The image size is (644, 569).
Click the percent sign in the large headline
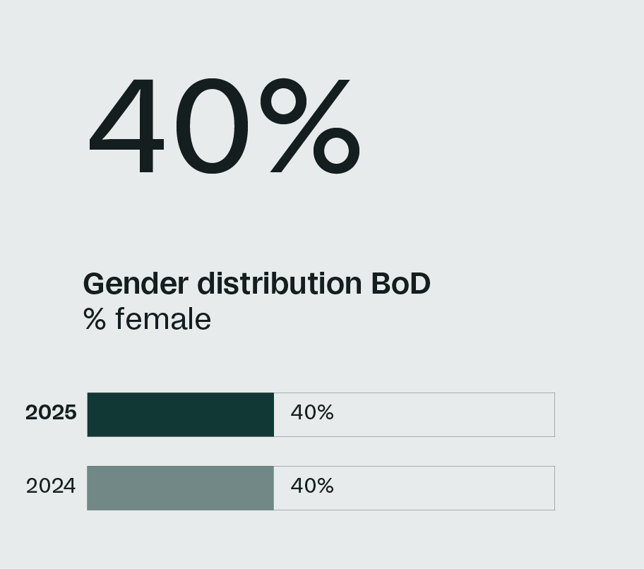(310, 126)
